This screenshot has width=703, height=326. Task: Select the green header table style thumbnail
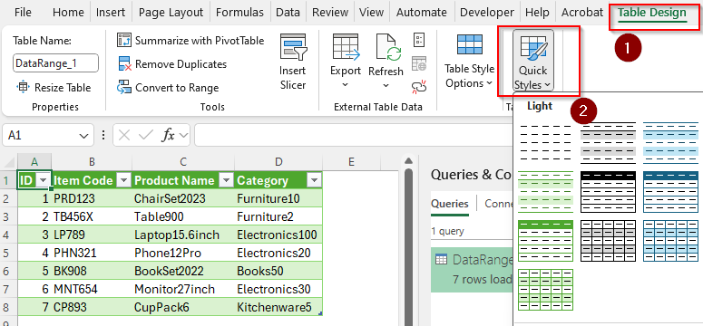tap(546, 241)
